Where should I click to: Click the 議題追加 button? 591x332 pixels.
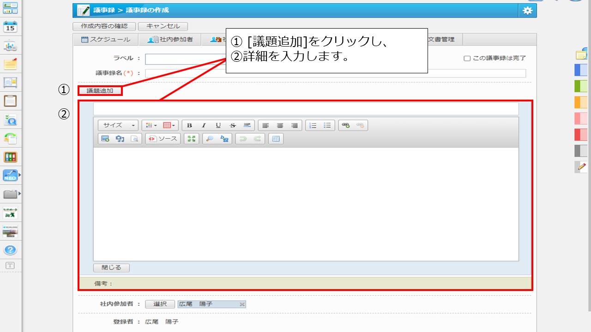[100, 91]
